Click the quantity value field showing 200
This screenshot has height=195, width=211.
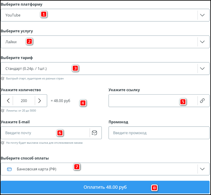tap(24, 101)
